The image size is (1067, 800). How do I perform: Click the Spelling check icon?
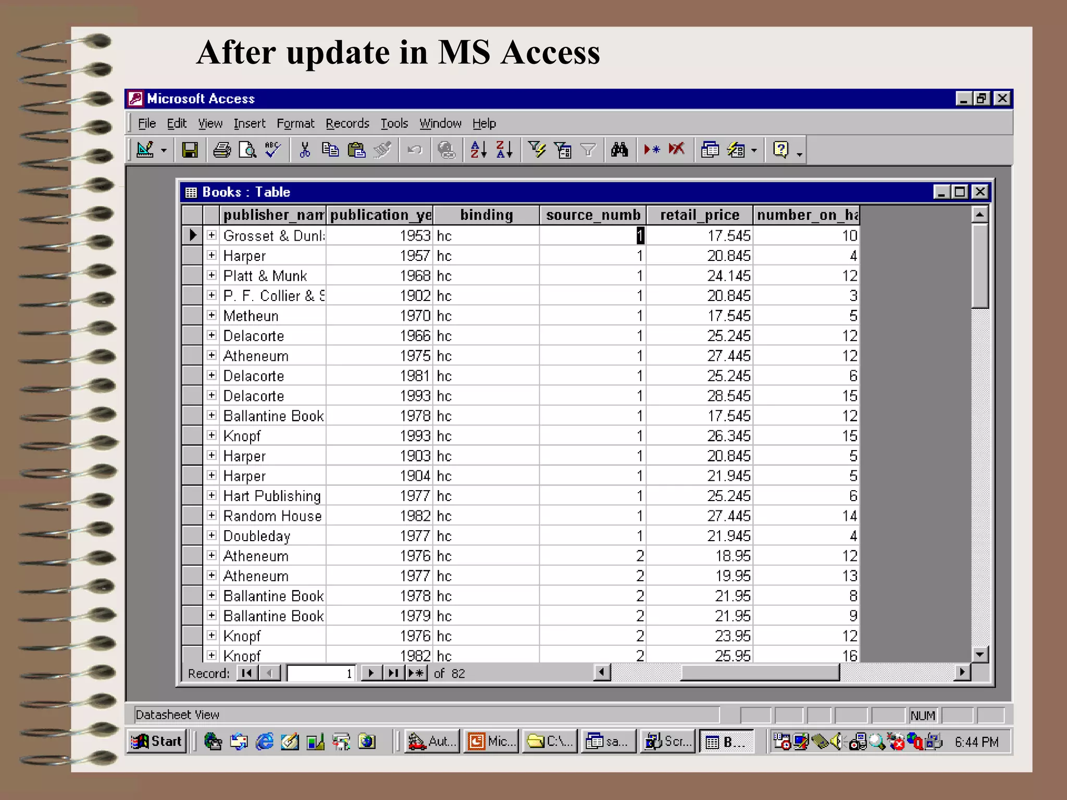(272, 151)
